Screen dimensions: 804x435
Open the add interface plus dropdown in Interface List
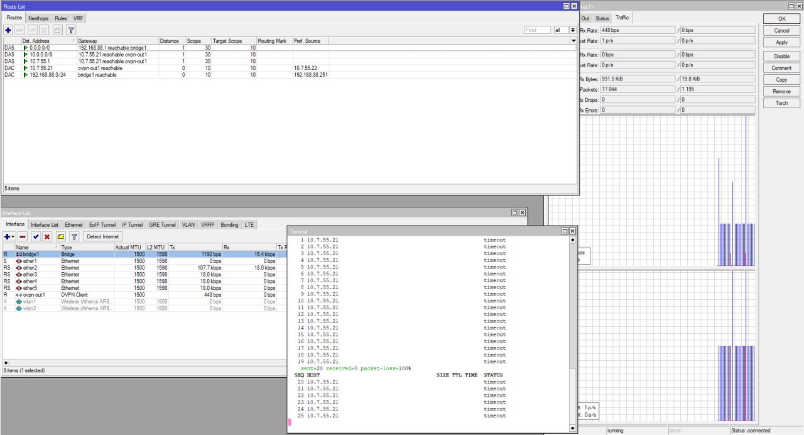[9, 236]
